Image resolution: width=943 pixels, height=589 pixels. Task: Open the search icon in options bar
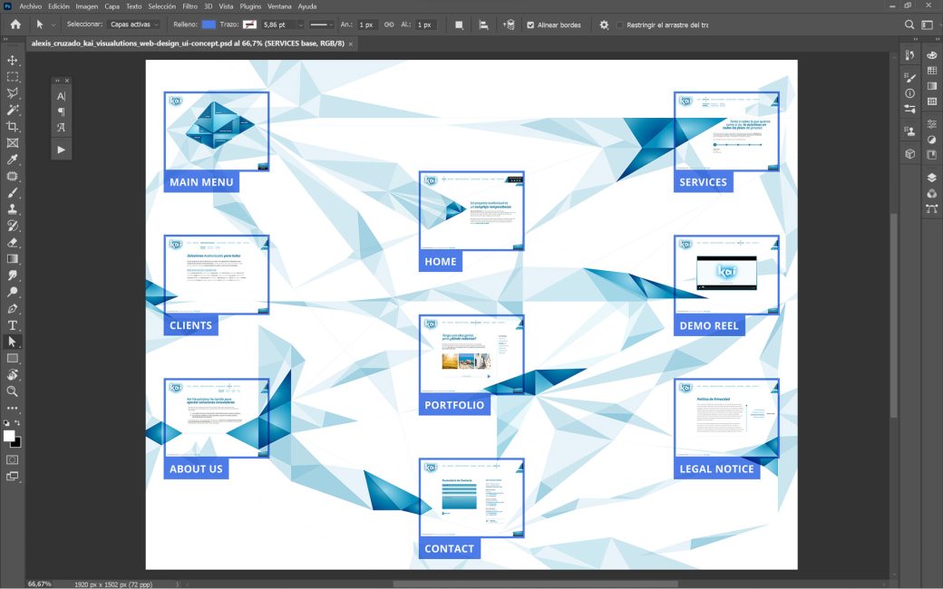point(909,24)
